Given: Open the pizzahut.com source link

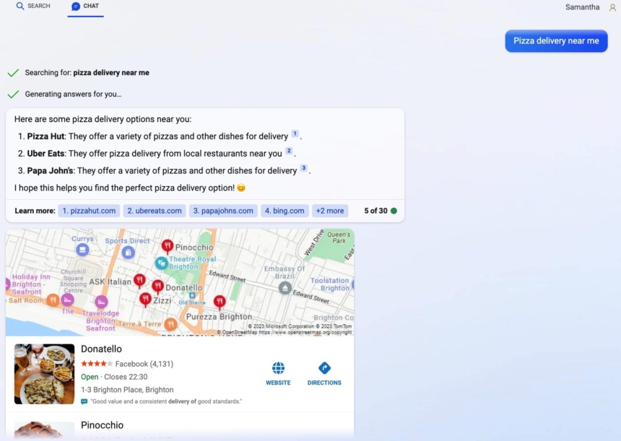Looking at the screenshot, I should (89, 211).
